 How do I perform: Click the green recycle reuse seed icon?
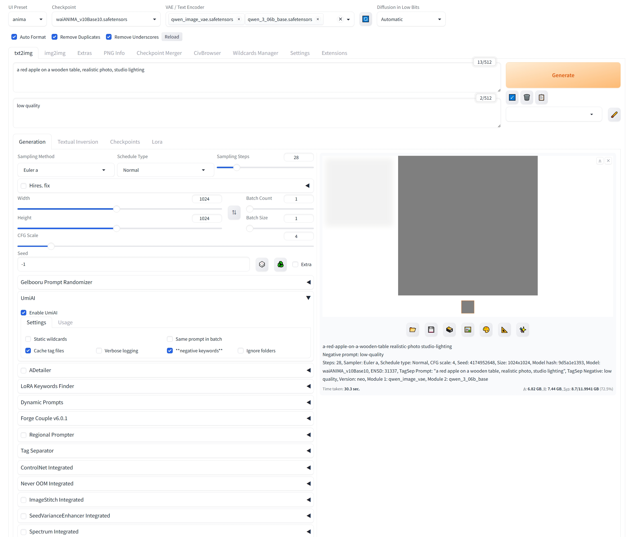280,264
